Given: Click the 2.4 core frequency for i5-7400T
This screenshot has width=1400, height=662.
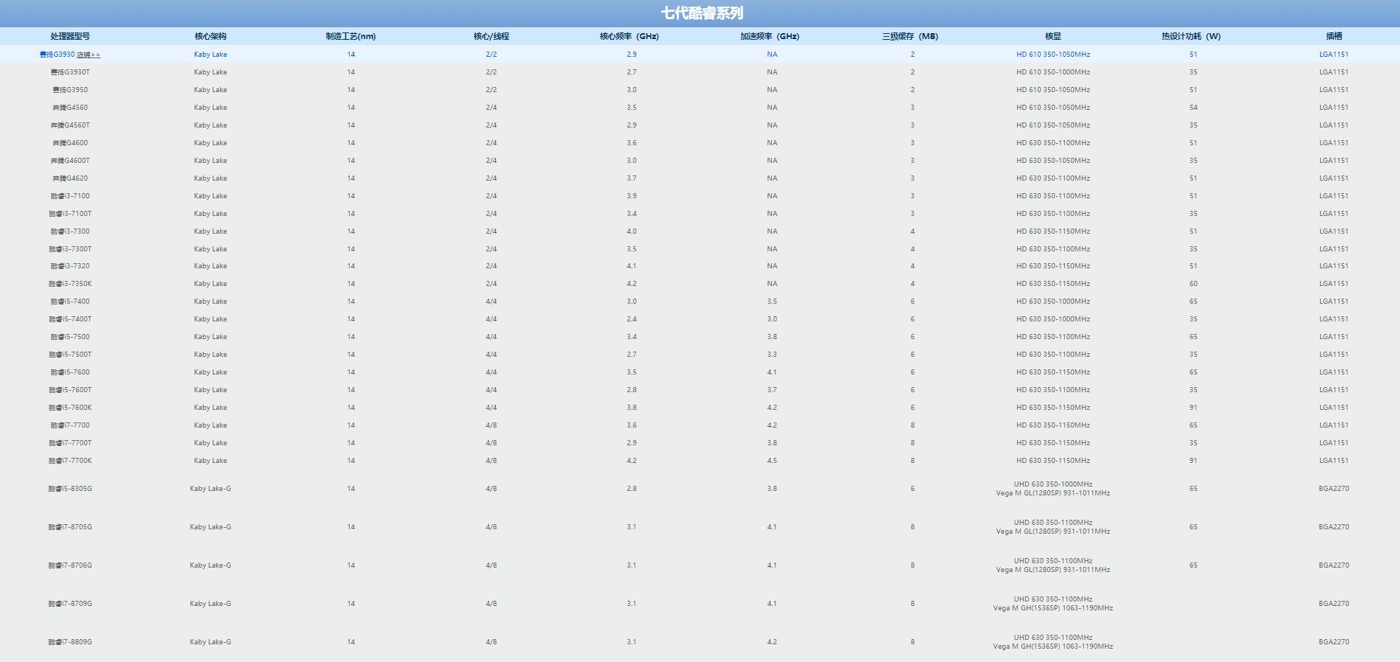Looking at the screenshot, I should click(632, 319).
